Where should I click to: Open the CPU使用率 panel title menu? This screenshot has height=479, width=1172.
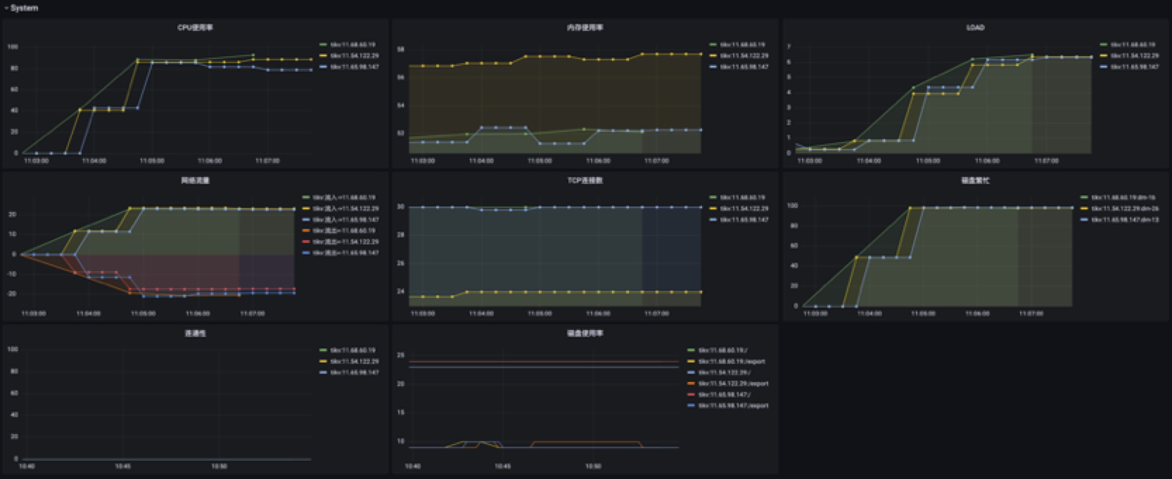click(195, 27)
